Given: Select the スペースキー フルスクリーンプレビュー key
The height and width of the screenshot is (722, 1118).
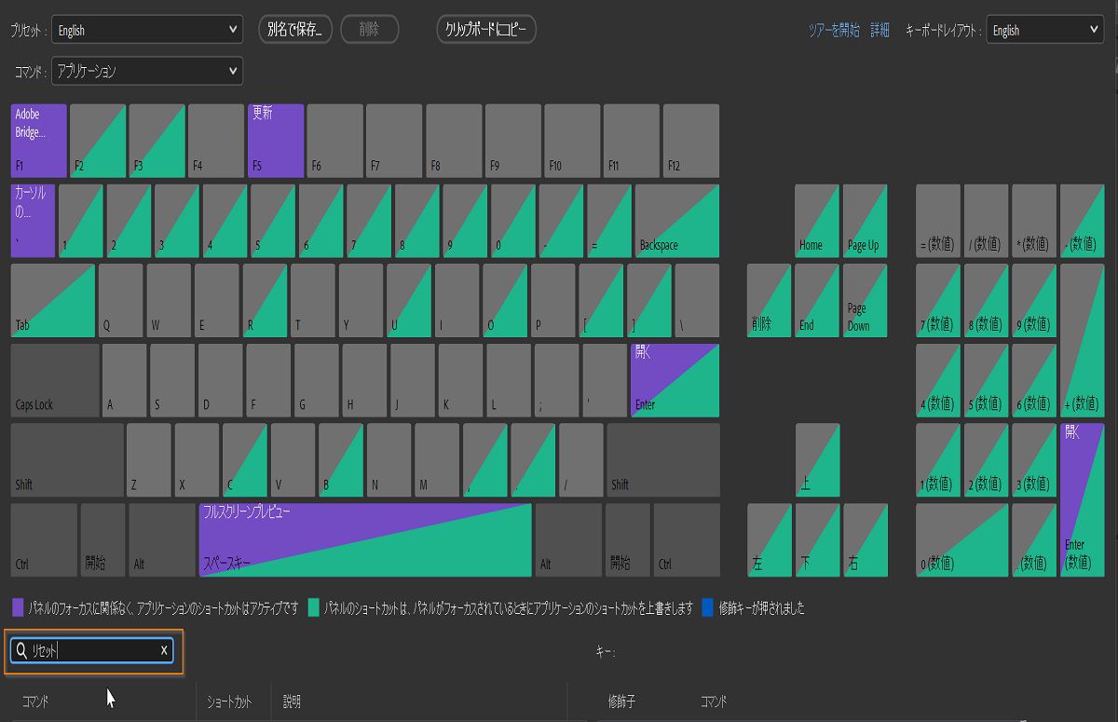Looking at the screenshot, I should [x=365, y=540].
